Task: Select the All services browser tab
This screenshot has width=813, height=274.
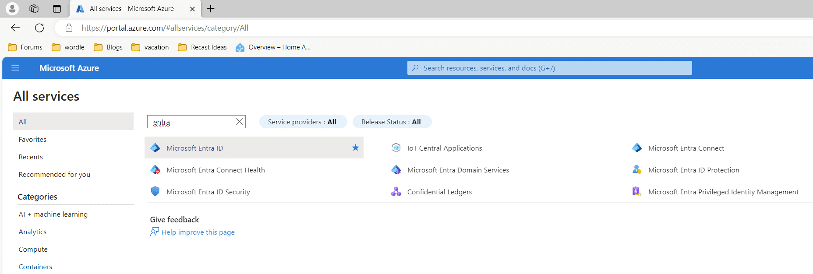Action: (135, 9)
